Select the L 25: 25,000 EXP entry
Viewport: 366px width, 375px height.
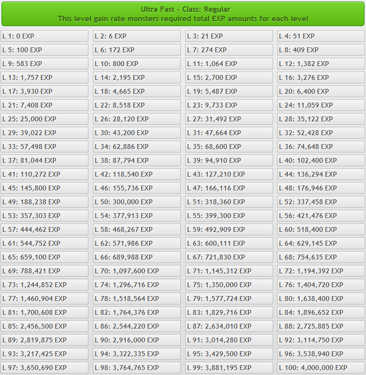(44, 119)
